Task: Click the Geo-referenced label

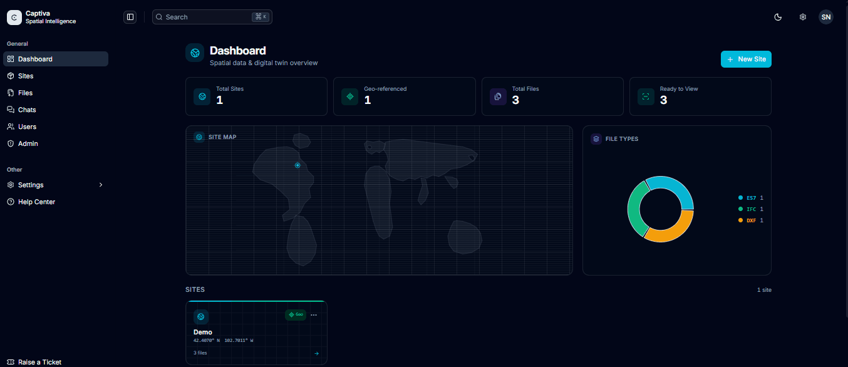Action: point(385,89)
